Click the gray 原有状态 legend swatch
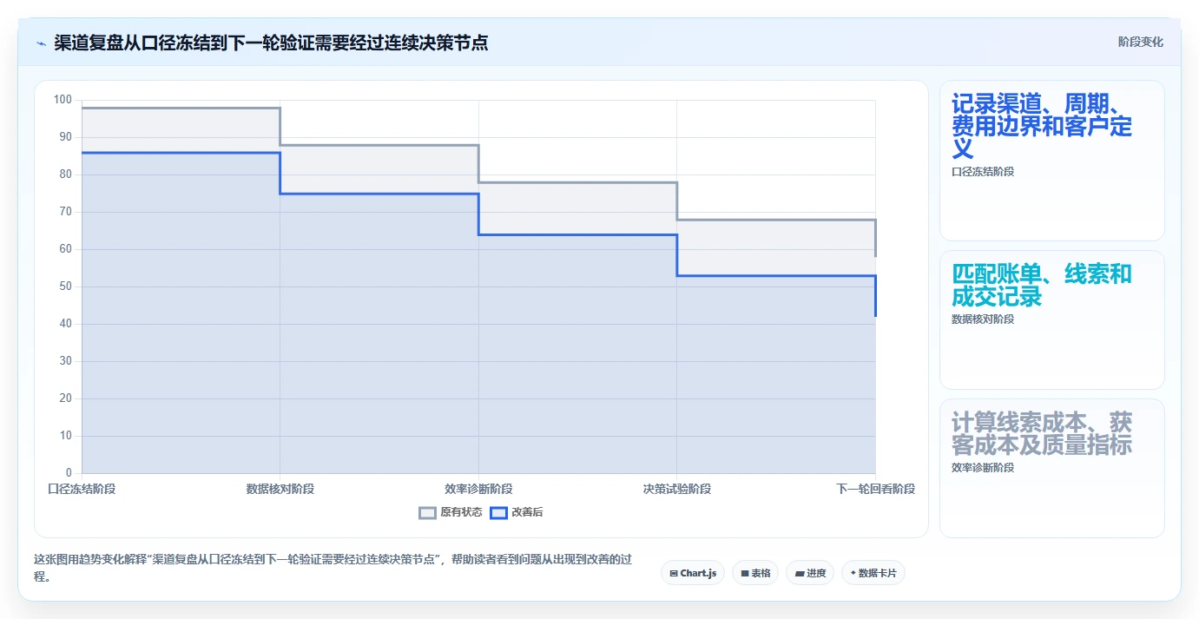1199x619 pixels. point(427,512)
